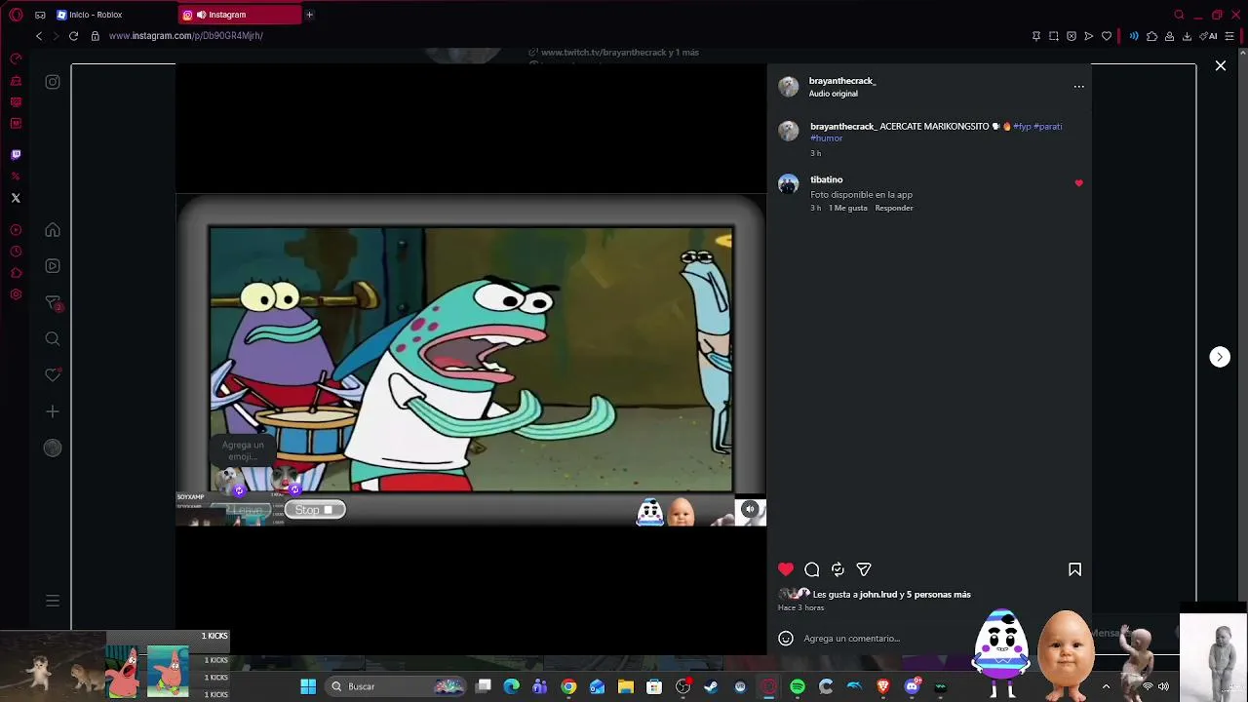Open the Windows Start menu
Screen dimensions: 1248x702
pos(308,686)
